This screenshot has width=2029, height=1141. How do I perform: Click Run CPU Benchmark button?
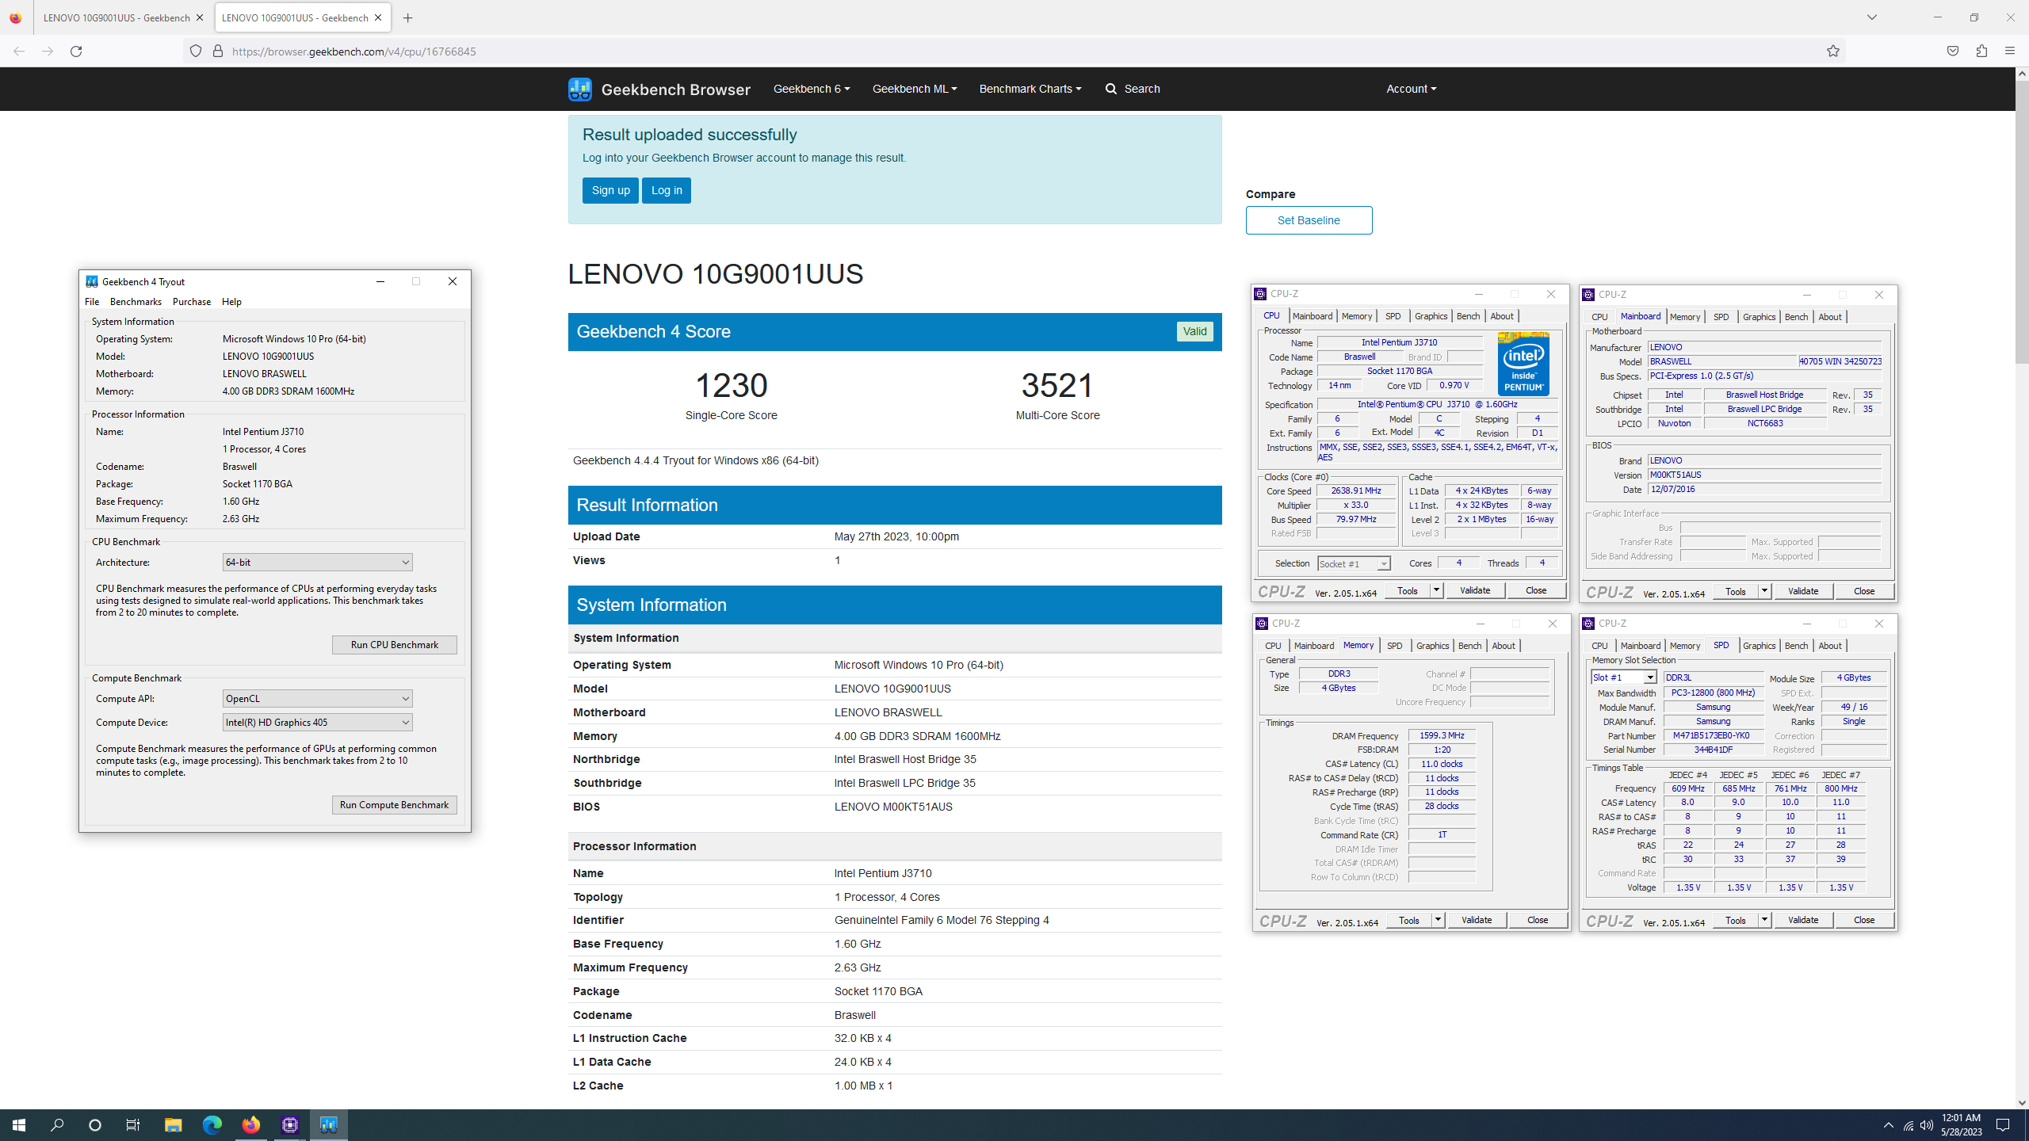(394, 645)
